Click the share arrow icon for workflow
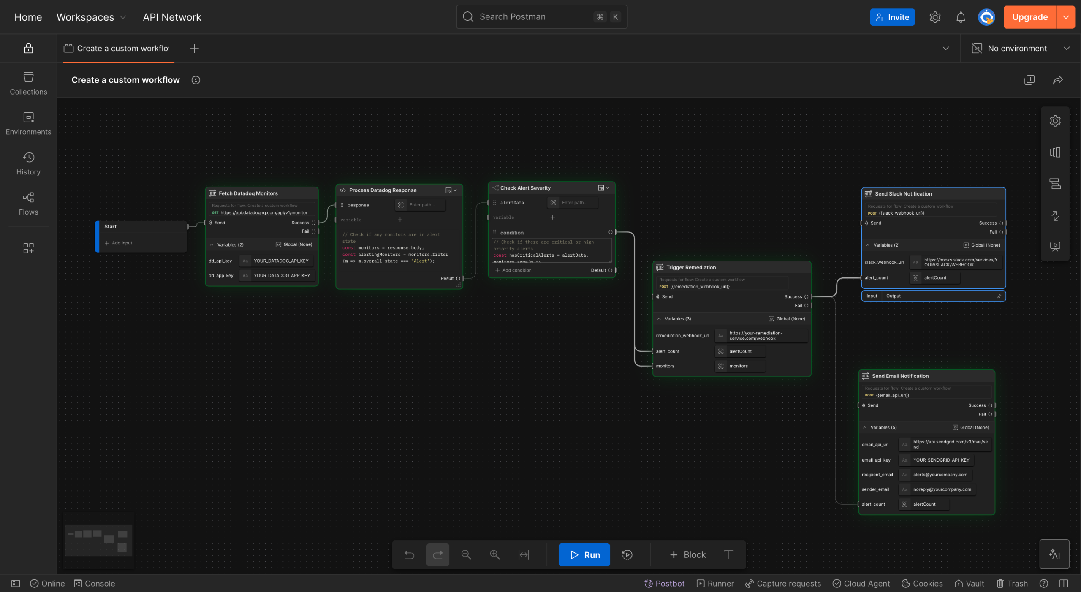1081x592 pixels. click(1057, 80)
